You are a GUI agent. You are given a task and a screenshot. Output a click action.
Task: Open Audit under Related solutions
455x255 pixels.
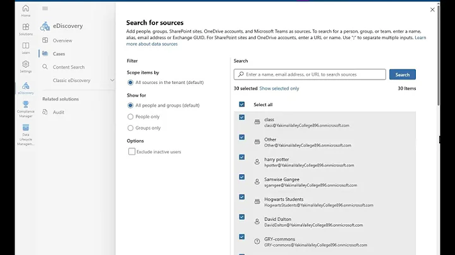tap(58, 112)
